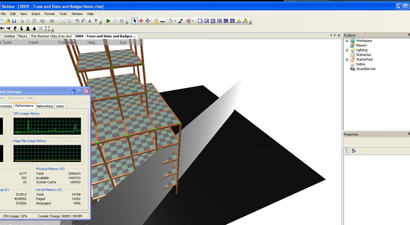This screenshot has width=410, height=225.
Task: Open the Material tool dropdown arrow
Action: [x=193, y=21]
